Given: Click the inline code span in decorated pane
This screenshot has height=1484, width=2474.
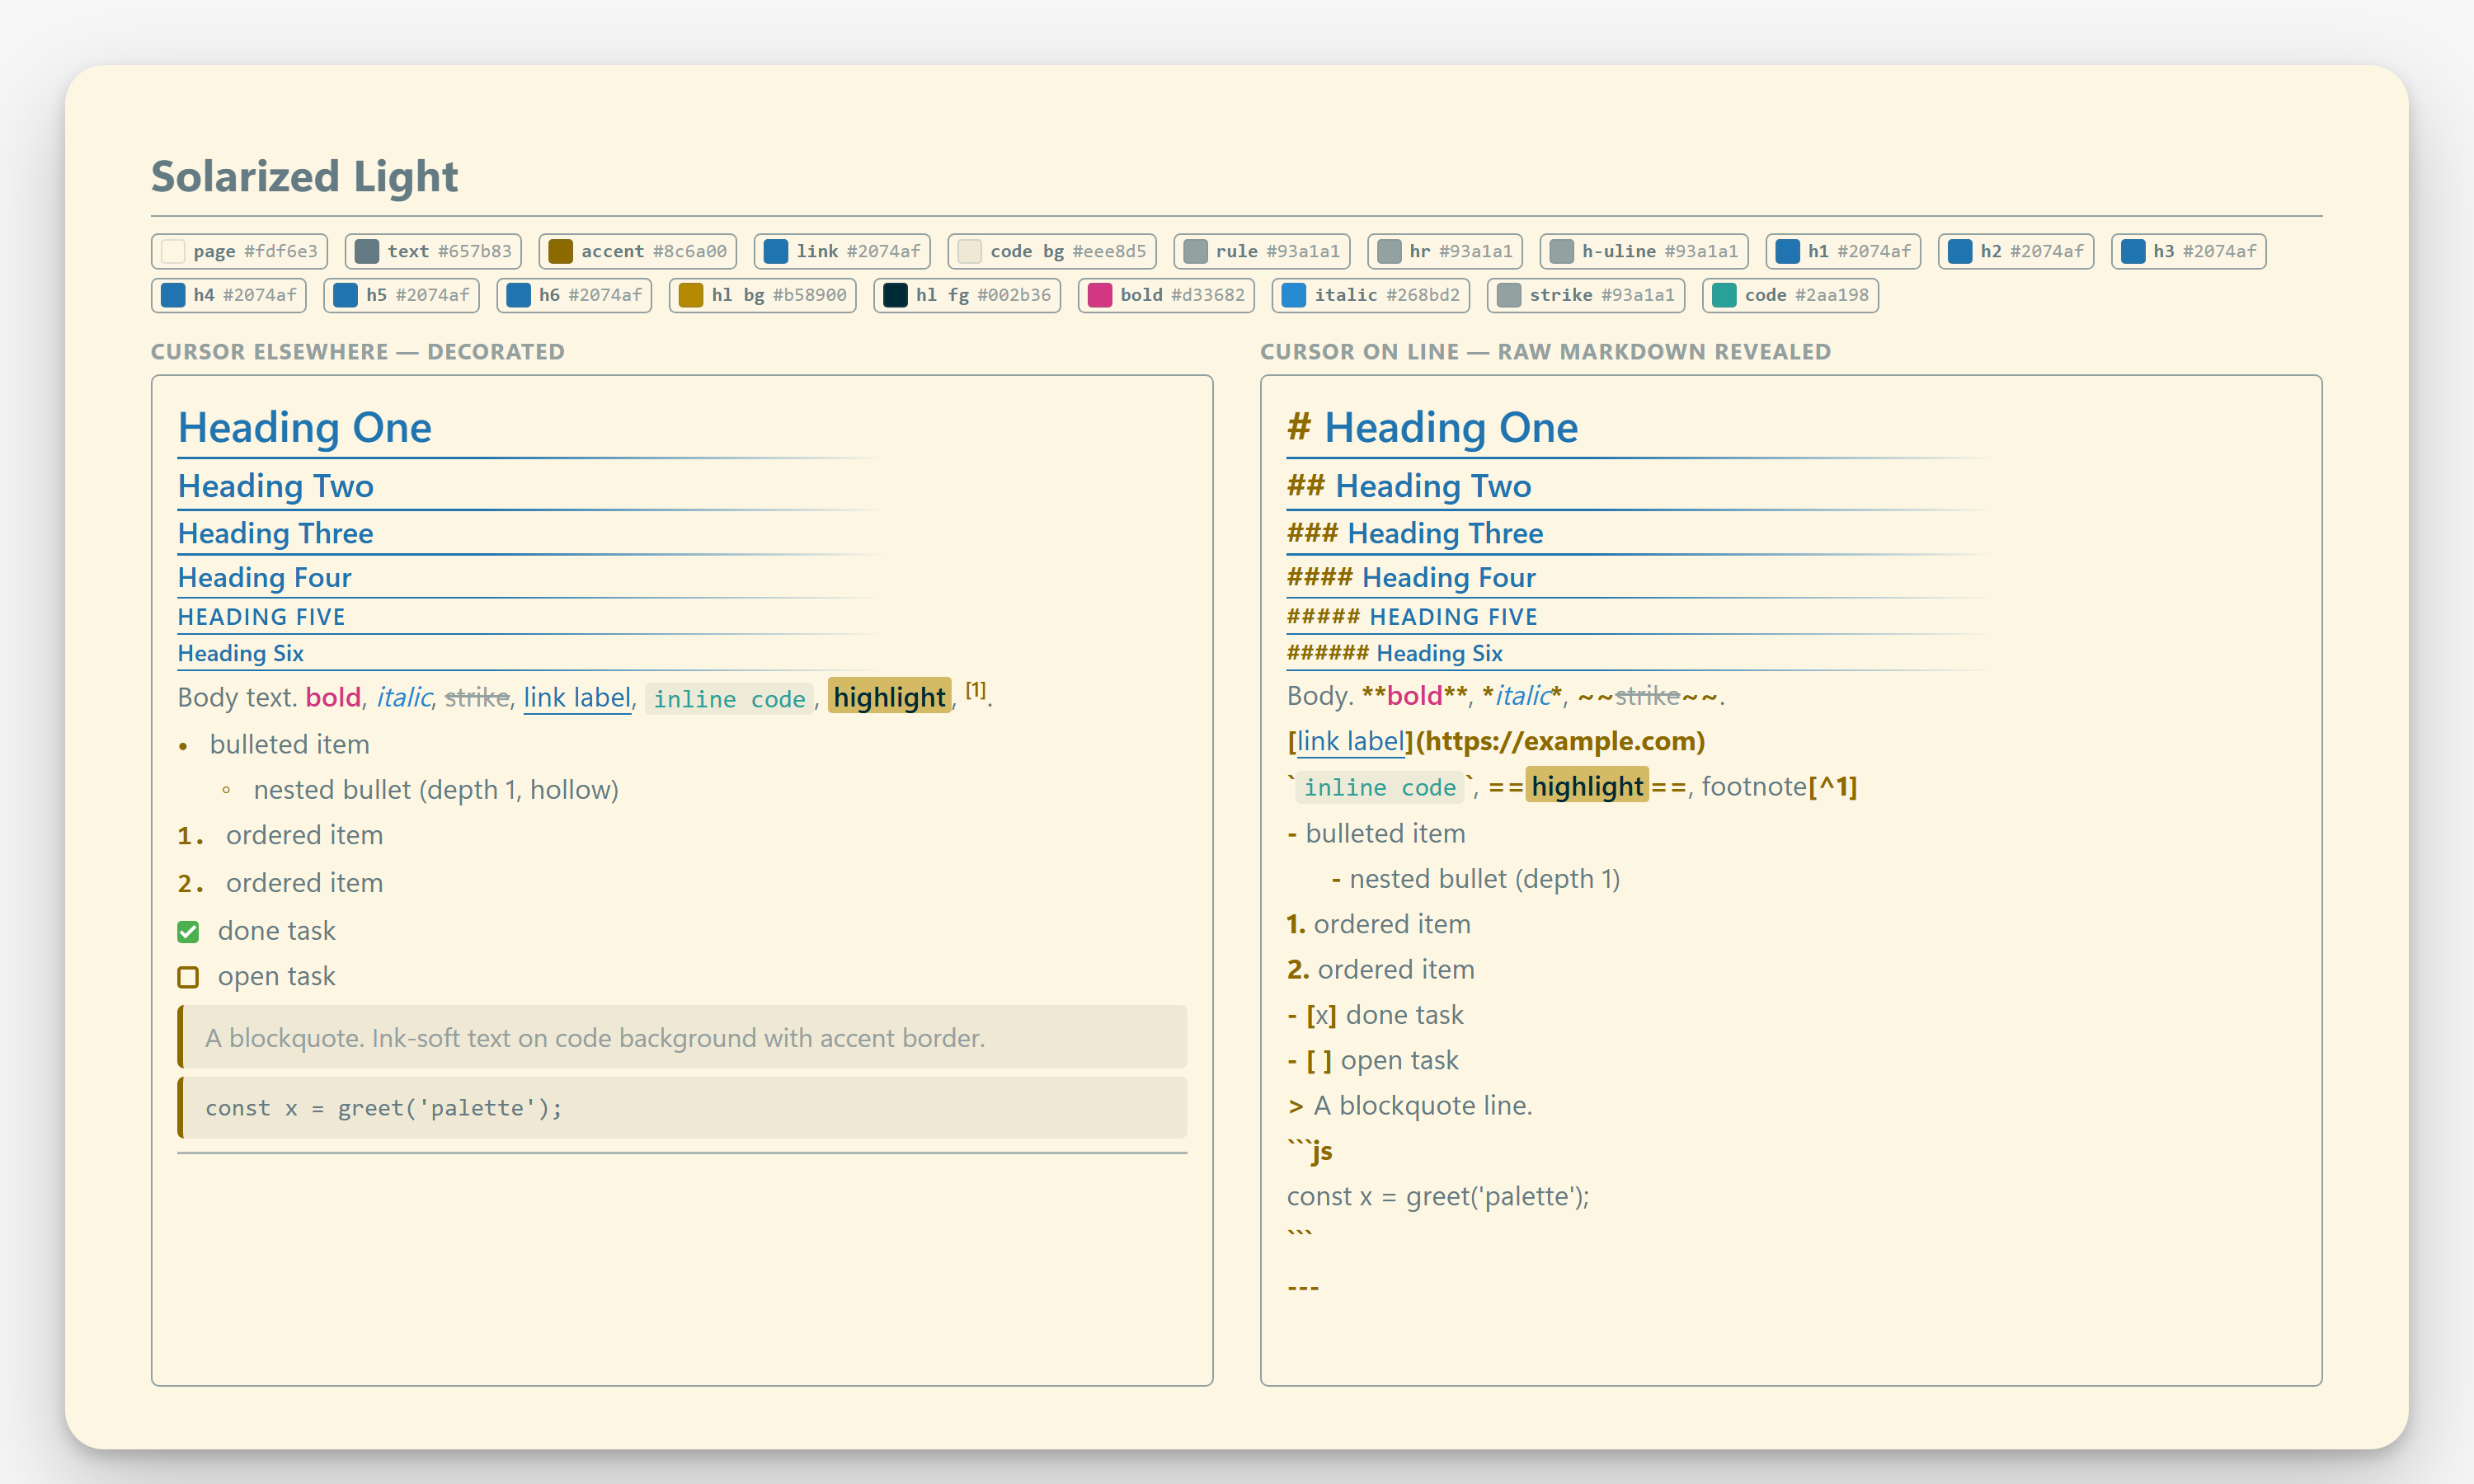Looking at the screenshot, I should (729, 699).
